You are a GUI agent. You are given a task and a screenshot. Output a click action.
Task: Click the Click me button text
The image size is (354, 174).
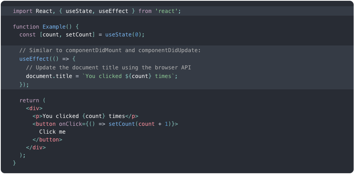click(52, 132)
